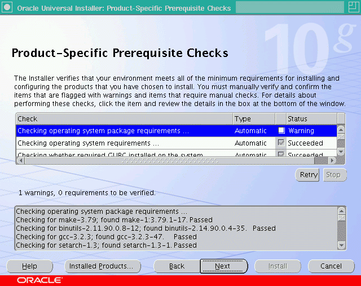Click the setarch-1.3 check detail line
361x286 pixels.
pyautogui.click(x=106, y=245)
